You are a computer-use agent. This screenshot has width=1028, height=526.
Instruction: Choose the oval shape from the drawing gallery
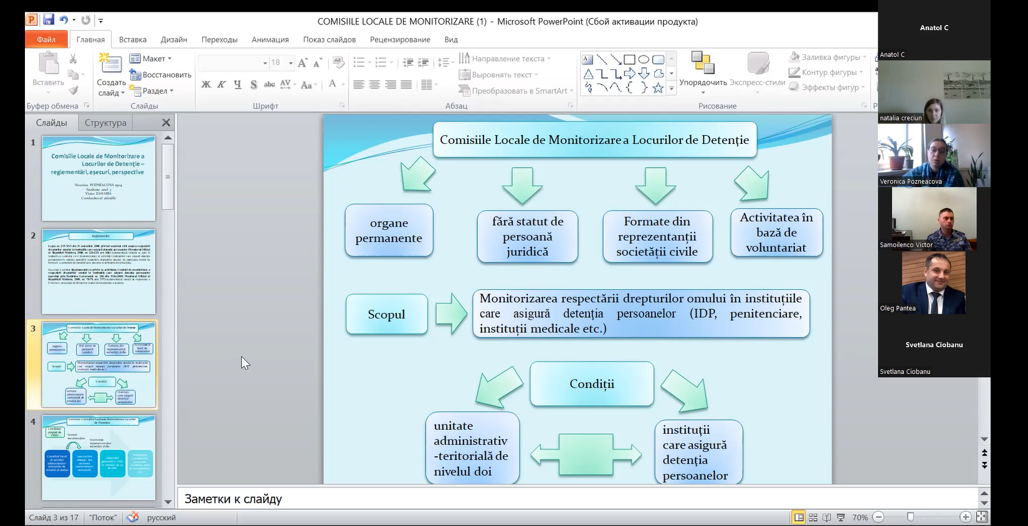click(x=644, y=60)
